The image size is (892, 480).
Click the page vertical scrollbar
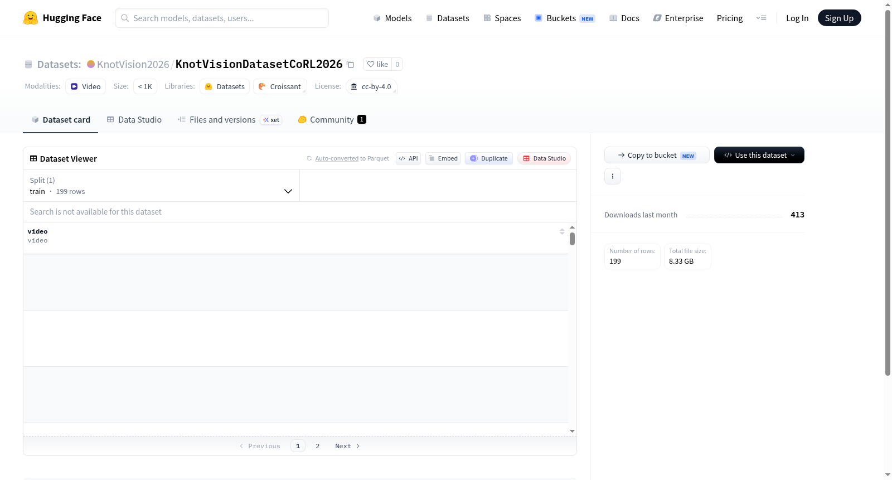tap(888, 193)
